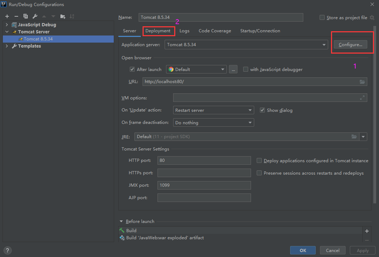
Task: Open Application server dropdown
Action: (x=246, y=45)
